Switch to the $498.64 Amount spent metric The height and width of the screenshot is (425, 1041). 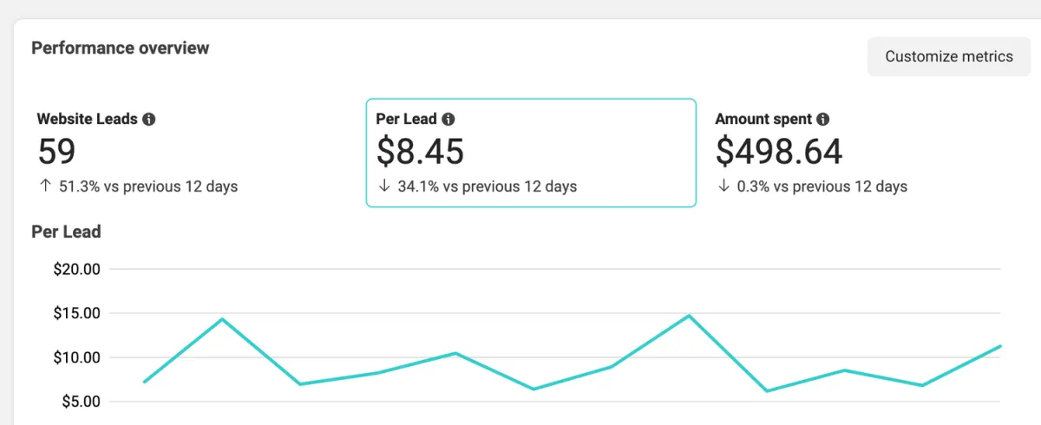tap(778, 152)
